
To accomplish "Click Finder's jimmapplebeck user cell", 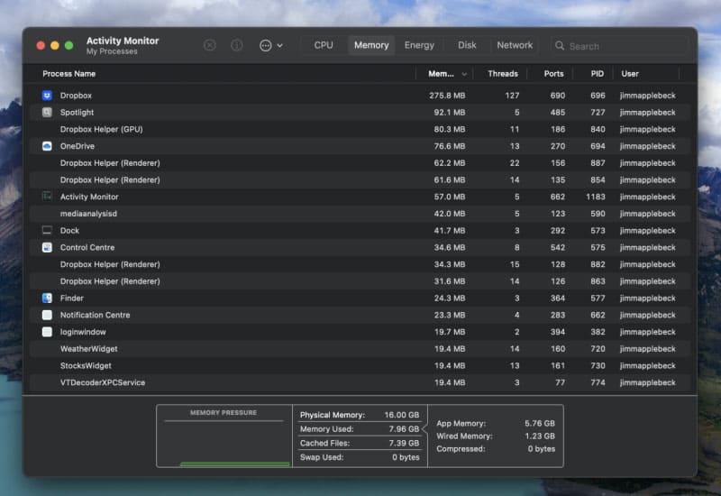I will tap(647, 298).
